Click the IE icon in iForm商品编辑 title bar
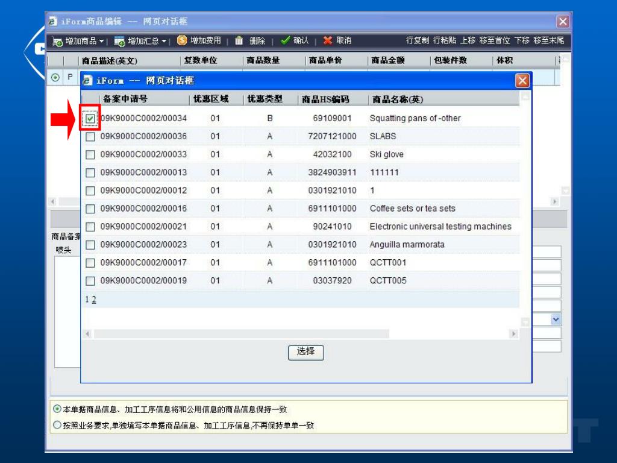617x463 pixels. click(53, 21)
